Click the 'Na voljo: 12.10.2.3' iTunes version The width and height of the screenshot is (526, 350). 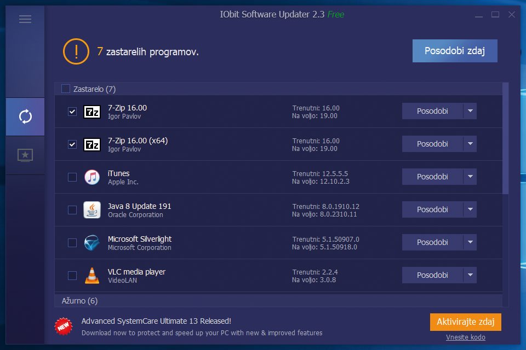point(321,182)
